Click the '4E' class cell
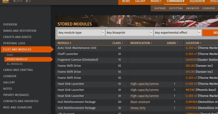The height and width of the screenshot is (114, 218). (x=119, y=48)
